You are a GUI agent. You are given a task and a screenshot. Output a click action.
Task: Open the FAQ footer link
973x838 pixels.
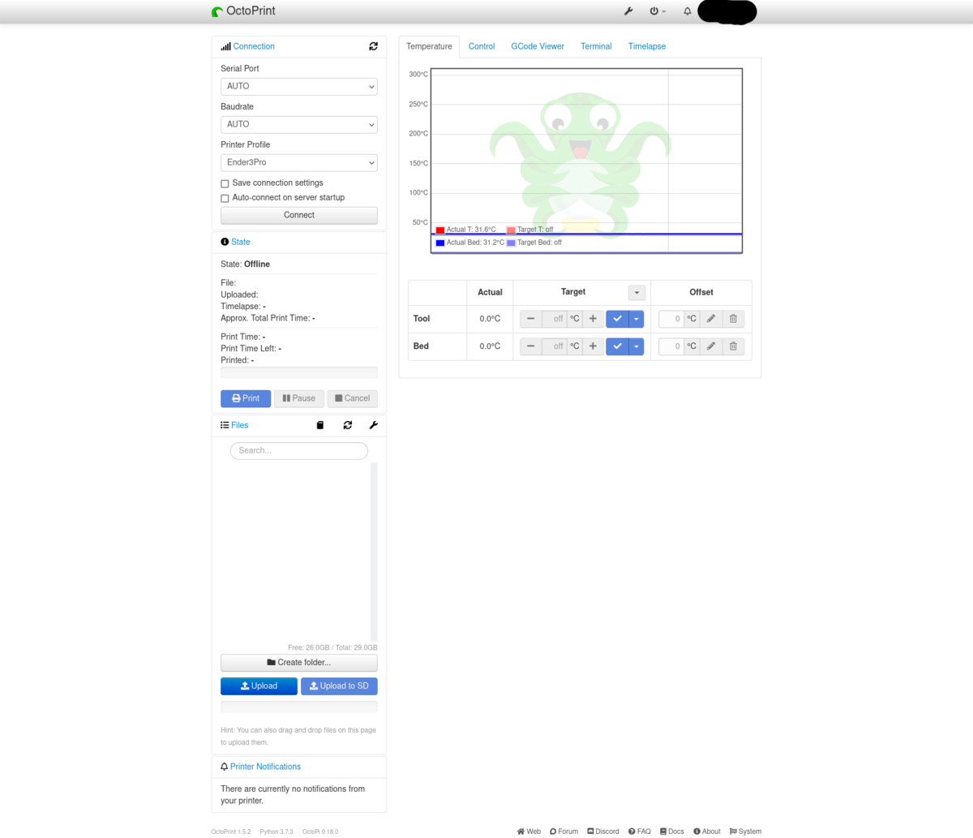click(x=640, y=832)
